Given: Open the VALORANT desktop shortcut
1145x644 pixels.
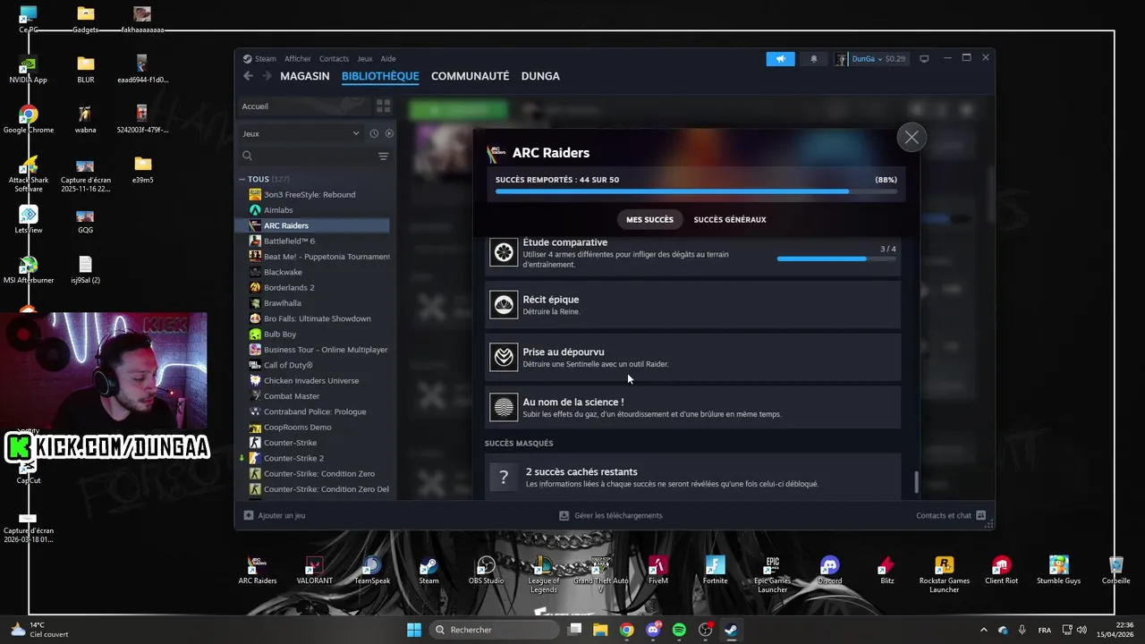Looking at the screenshot, I should [x=314, y=571].
